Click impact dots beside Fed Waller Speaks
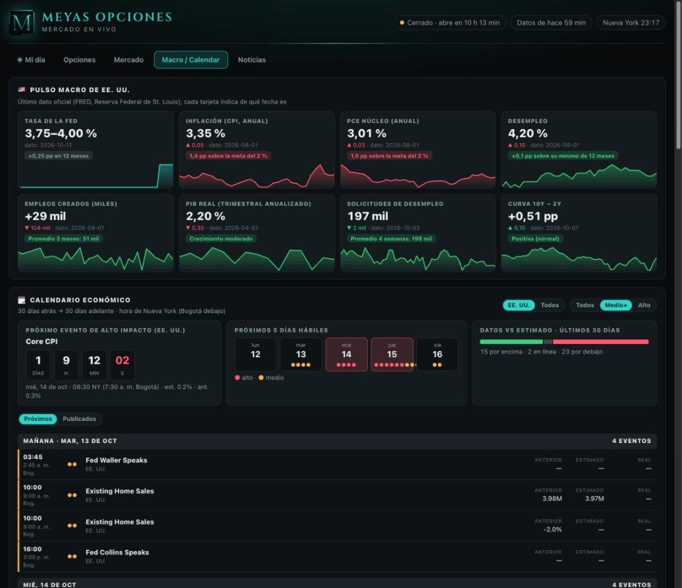 pos(72,464)
